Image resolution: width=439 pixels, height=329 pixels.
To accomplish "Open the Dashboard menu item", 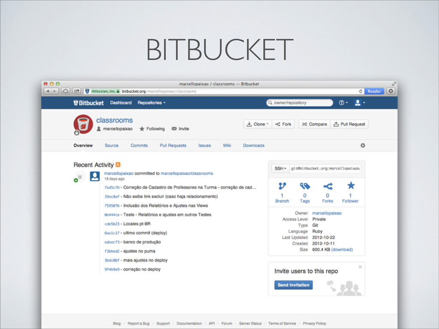I will (121, 103).
